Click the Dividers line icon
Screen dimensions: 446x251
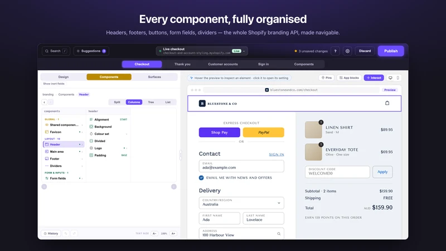pos(47,166)
